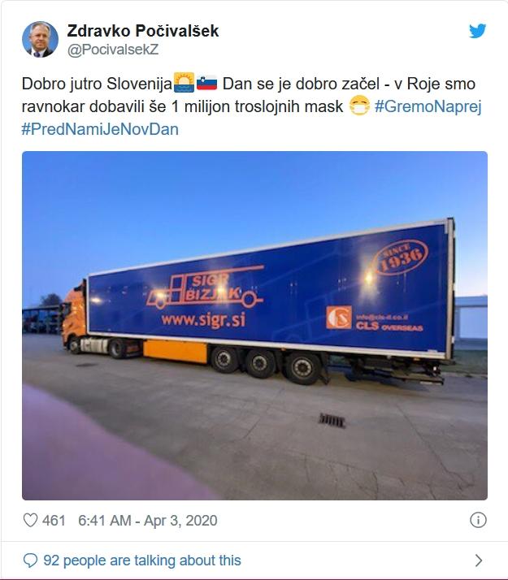Like the tweet with the heart icon
The height and width of the screenshot is (580, 508).
31,520
